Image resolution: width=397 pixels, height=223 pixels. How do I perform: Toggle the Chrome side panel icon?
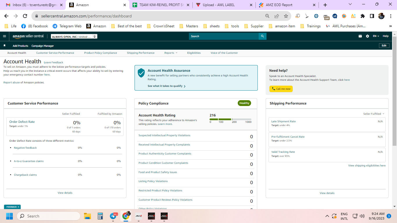click(x=372, y=16)
